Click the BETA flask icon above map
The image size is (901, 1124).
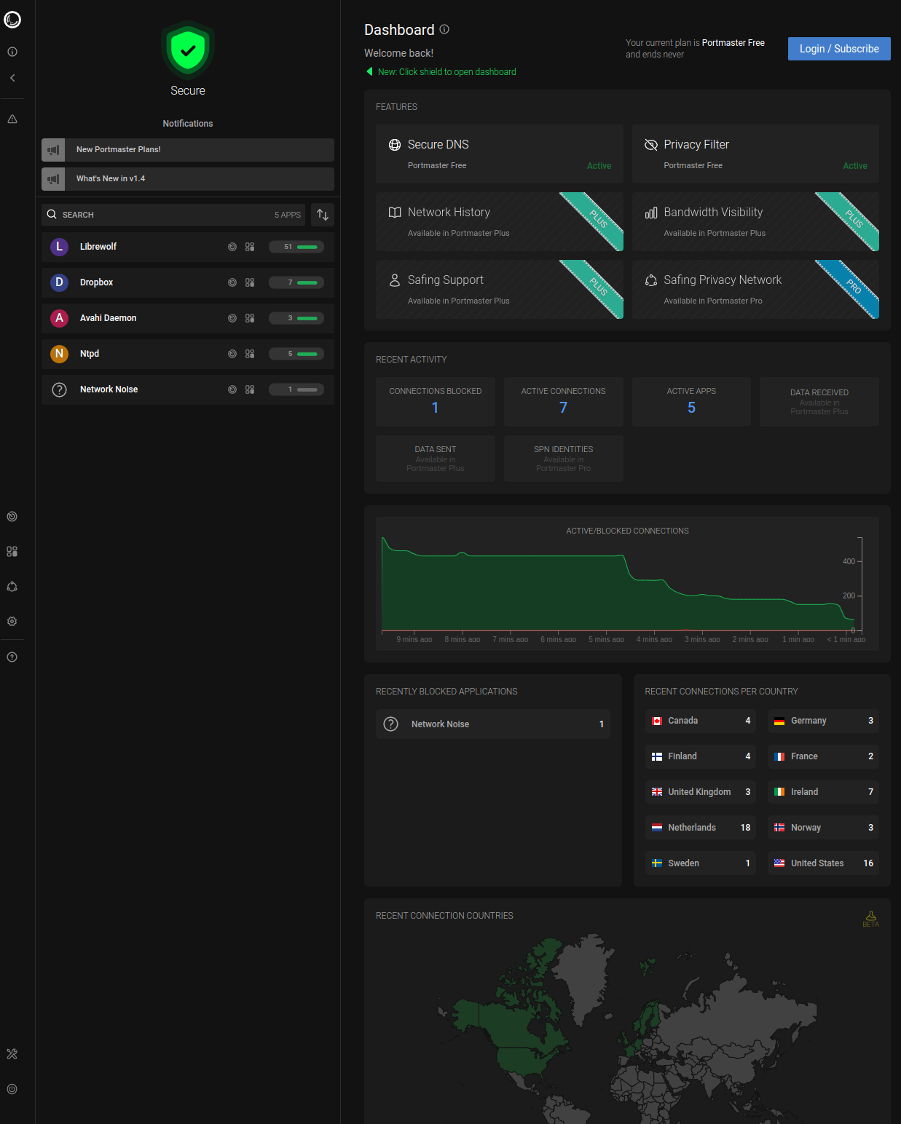pyautogui.click(x=870, y=919)
